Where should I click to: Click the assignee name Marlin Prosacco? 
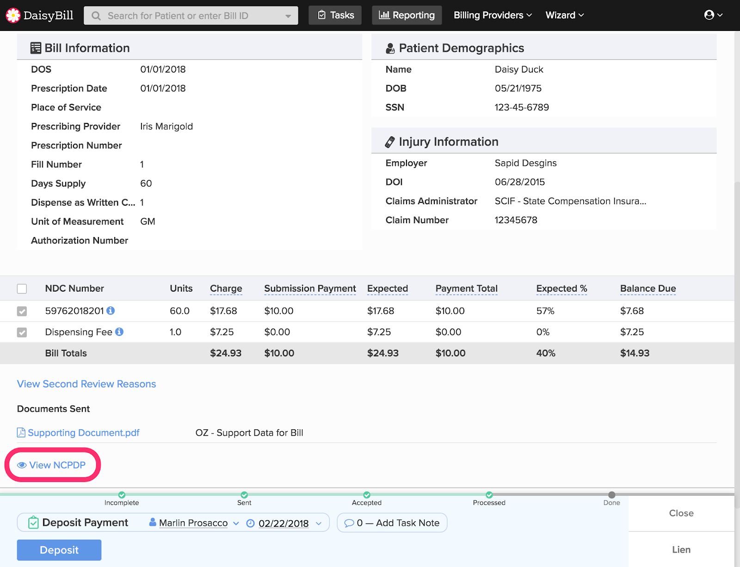[x=193, y=523]
